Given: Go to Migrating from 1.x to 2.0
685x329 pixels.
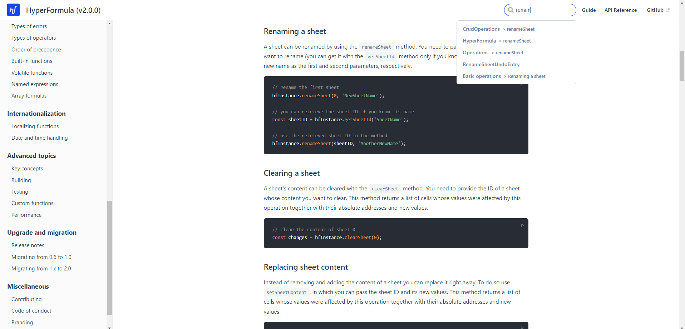Looking at the screenshot, I should (x=41, y=268).
